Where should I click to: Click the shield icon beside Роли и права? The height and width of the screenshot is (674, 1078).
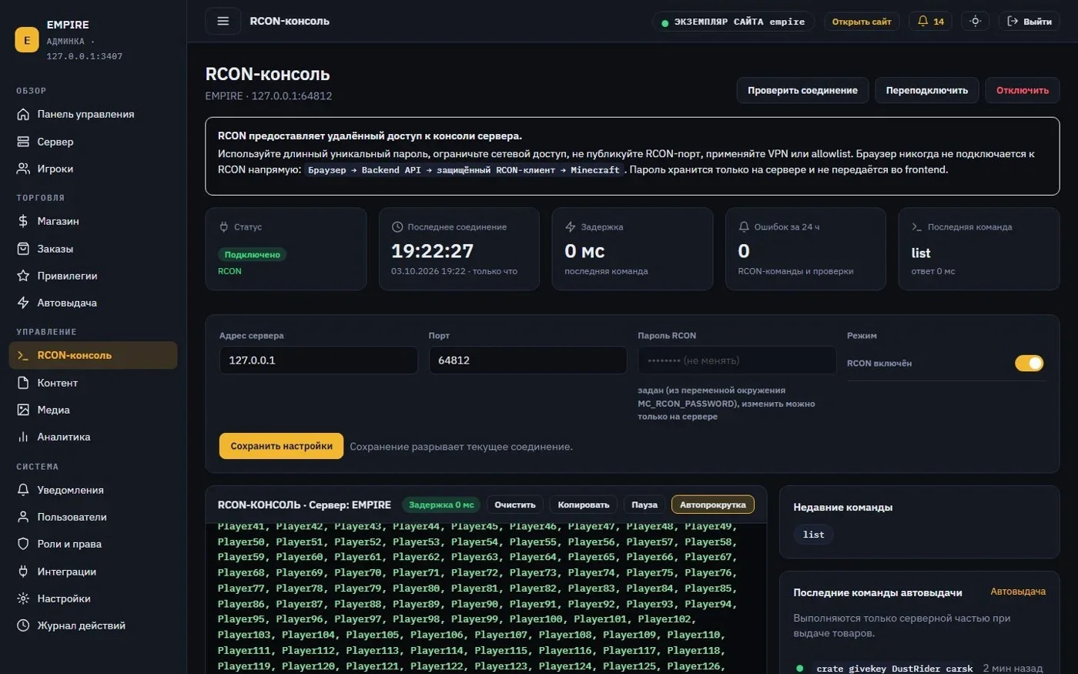coord(23,544)
